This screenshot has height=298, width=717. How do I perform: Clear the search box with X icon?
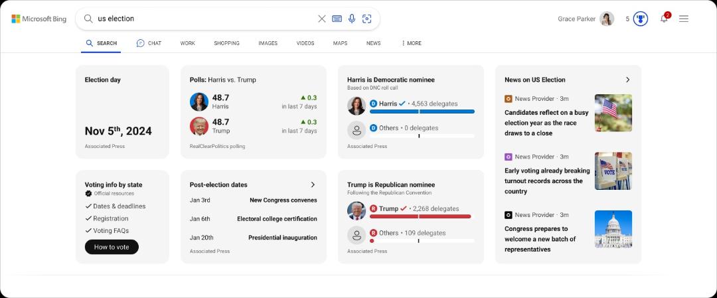[322, 19]
